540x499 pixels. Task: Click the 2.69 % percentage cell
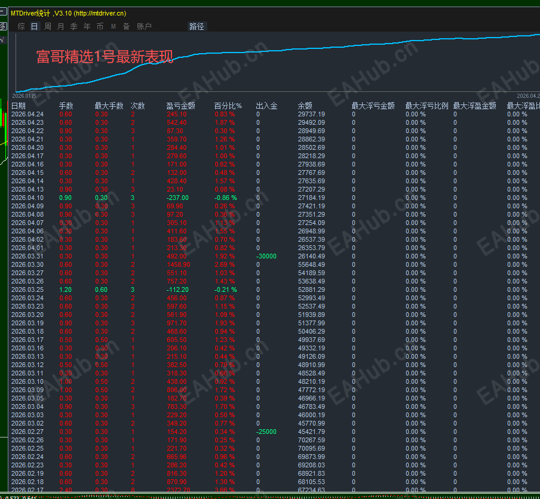point(225,264)
